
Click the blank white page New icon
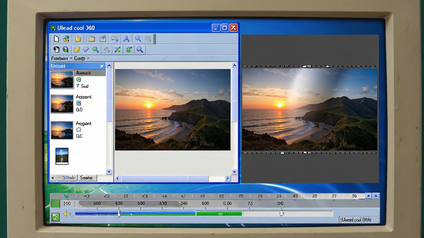56,39
